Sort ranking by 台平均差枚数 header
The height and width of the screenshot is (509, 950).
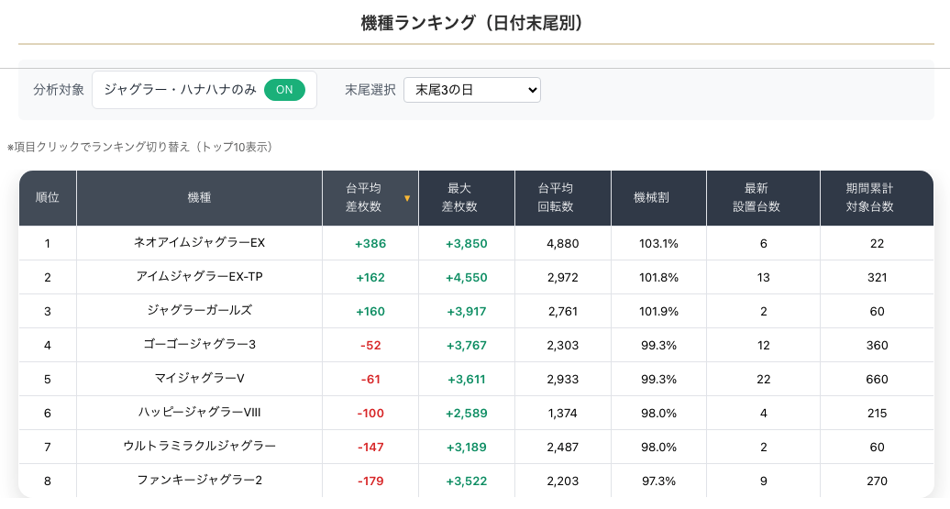pos(364,198)
